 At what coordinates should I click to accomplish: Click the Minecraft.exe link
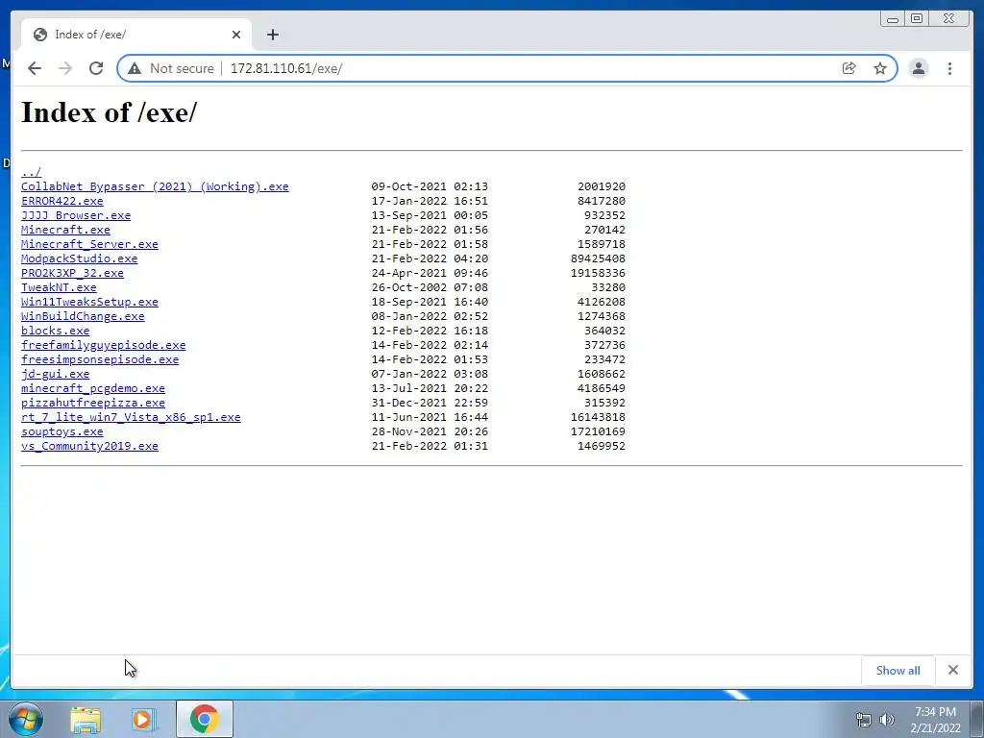pyautogui.click(x=66, y=230)
